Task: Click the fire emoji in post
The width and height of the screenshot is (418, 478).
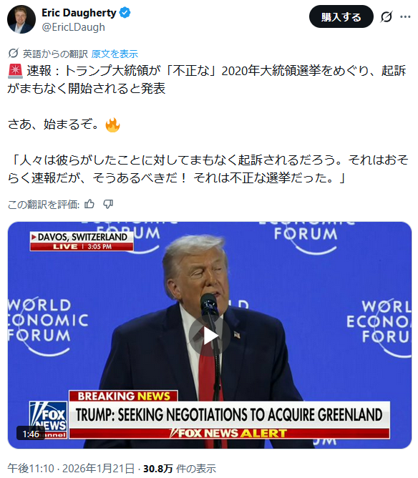Action: (x=112, y=125)
